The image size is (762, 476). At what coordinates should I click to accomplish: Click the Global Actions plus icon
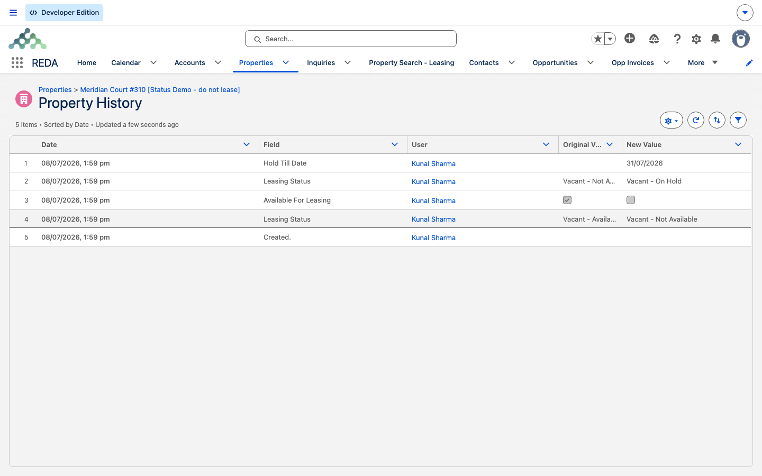pyautogui.click(x=630, y=38)
